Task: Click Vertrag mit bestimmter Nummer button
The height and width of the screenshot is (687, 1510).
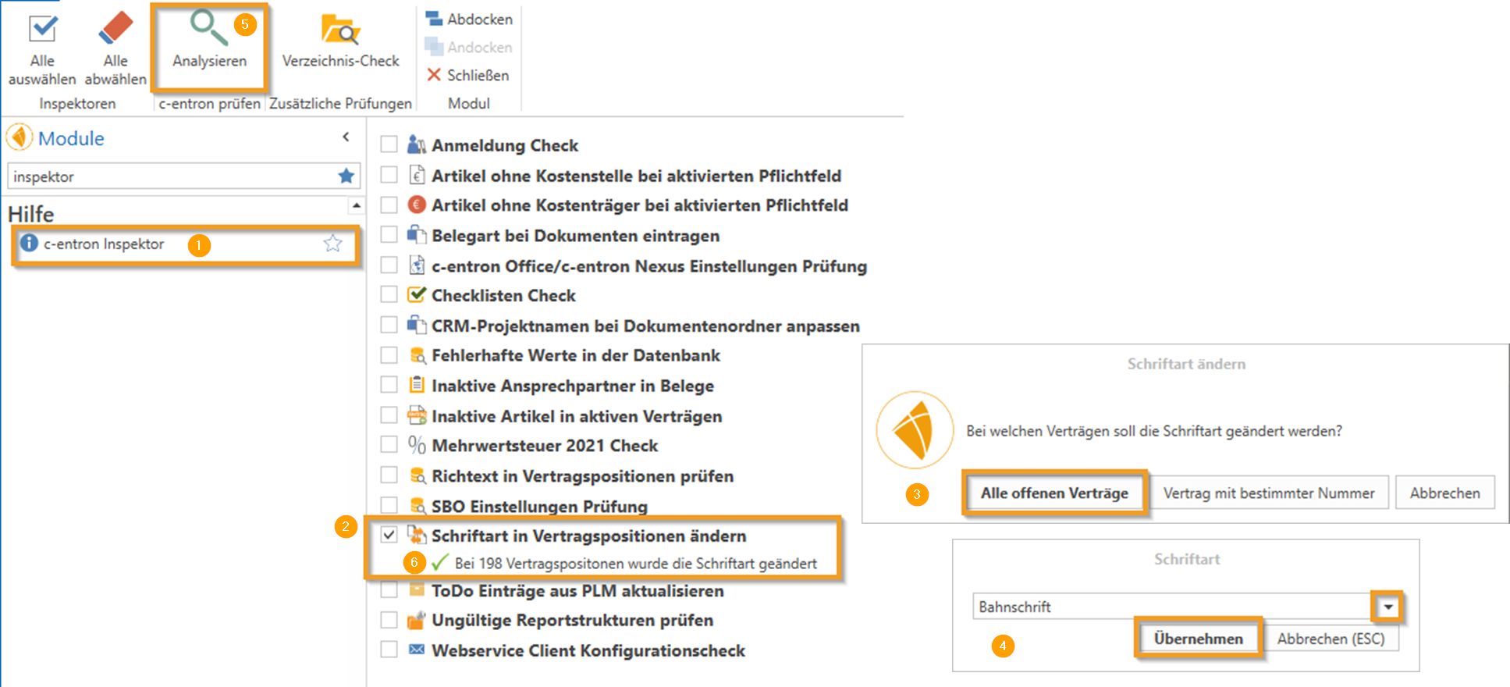Action: [x=1268, y=493]
